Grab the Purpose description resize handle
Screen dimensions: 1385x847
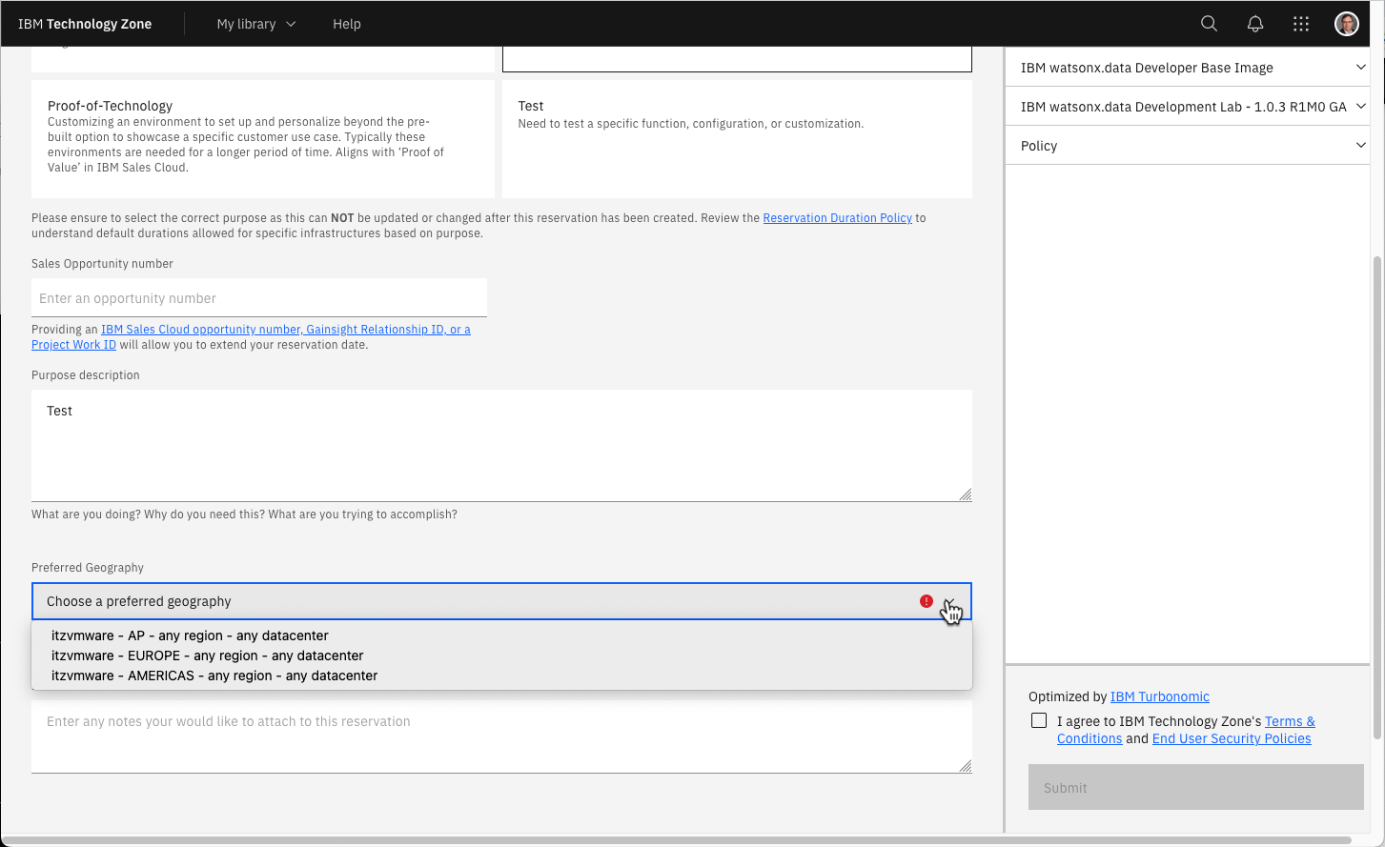coord(966,494)
